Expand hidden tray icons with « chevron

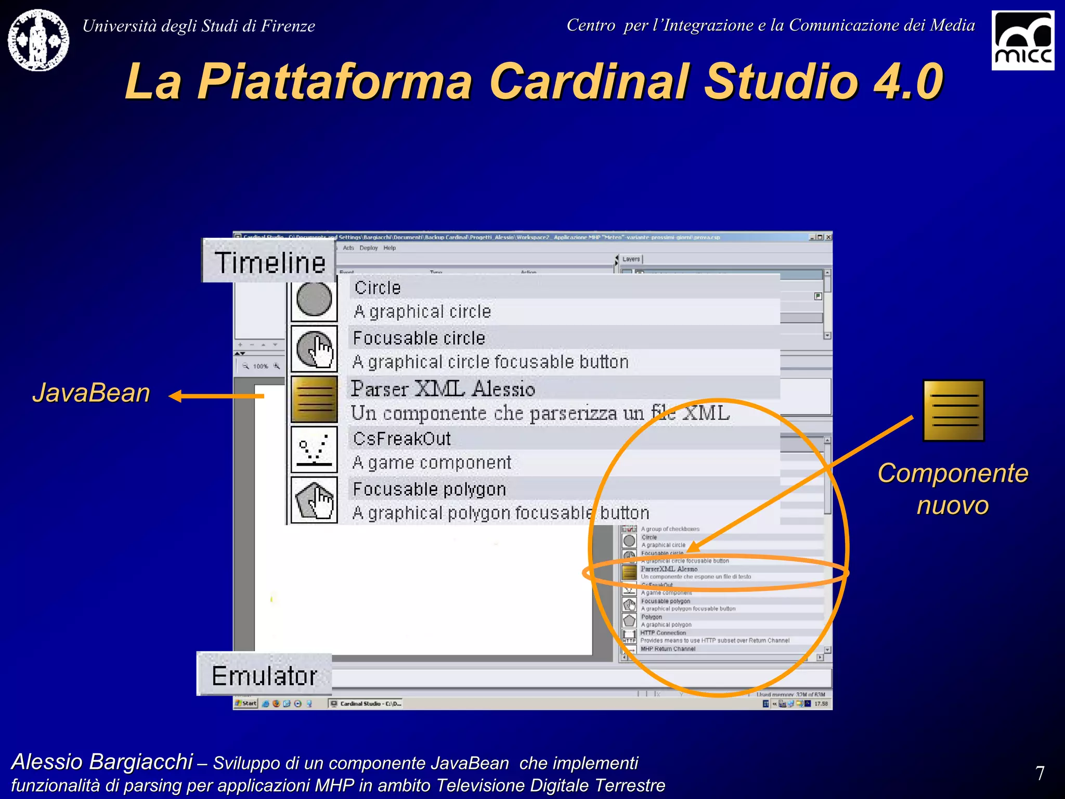[774, 704]
